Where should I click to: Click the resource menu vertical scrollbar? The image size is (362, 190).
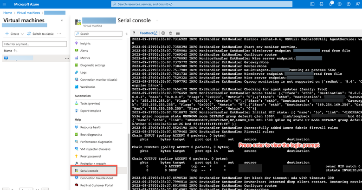click(129, 162)
